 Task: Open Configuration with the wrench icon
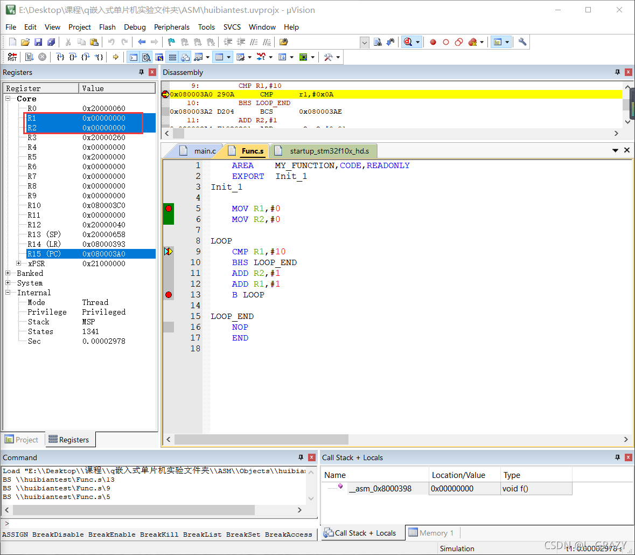[522, 42]
